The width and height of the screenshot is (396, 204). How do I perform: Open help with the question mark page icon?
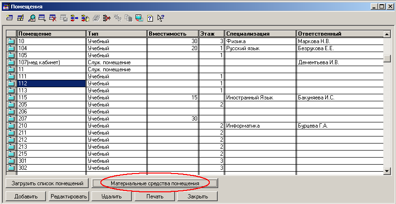[x=150, y=19]
